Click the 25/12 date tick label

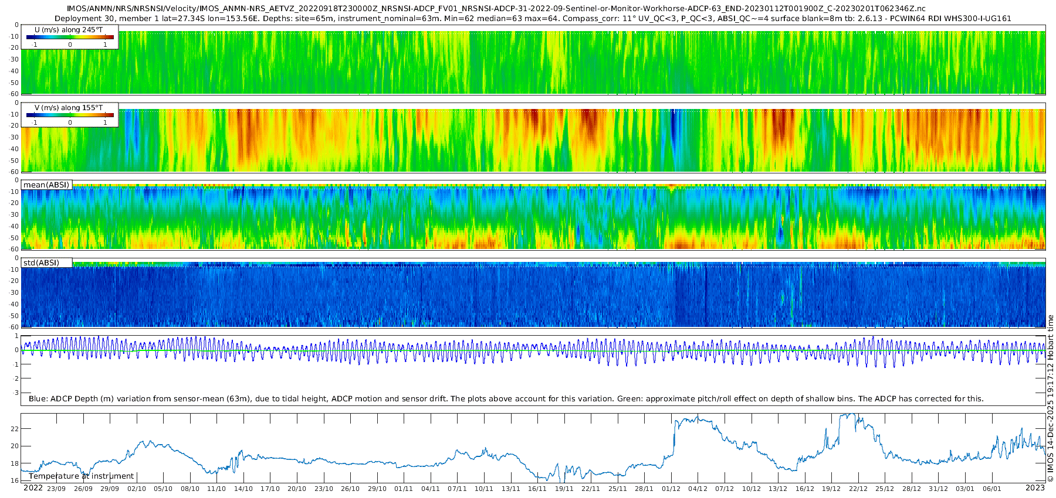point(885,489)
